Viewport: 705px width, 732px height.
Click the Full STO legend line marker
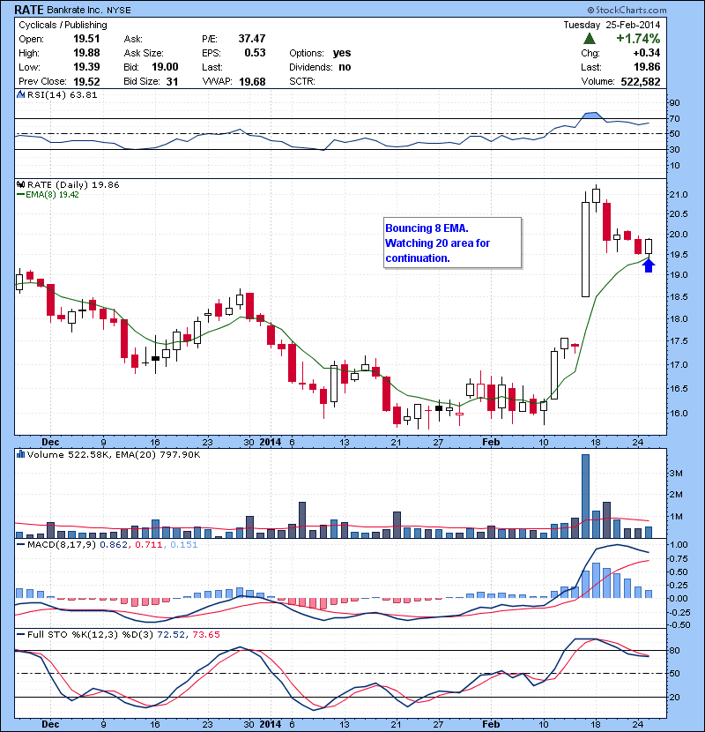pyautogui.click(x=20, y=634)
